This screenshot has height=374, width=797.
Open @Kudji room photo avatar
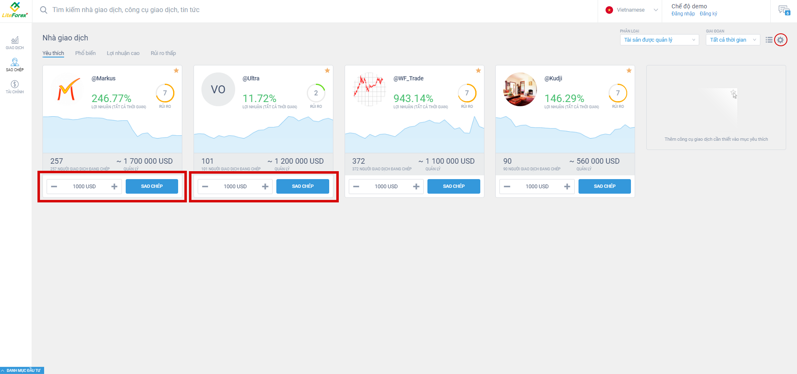520,89
